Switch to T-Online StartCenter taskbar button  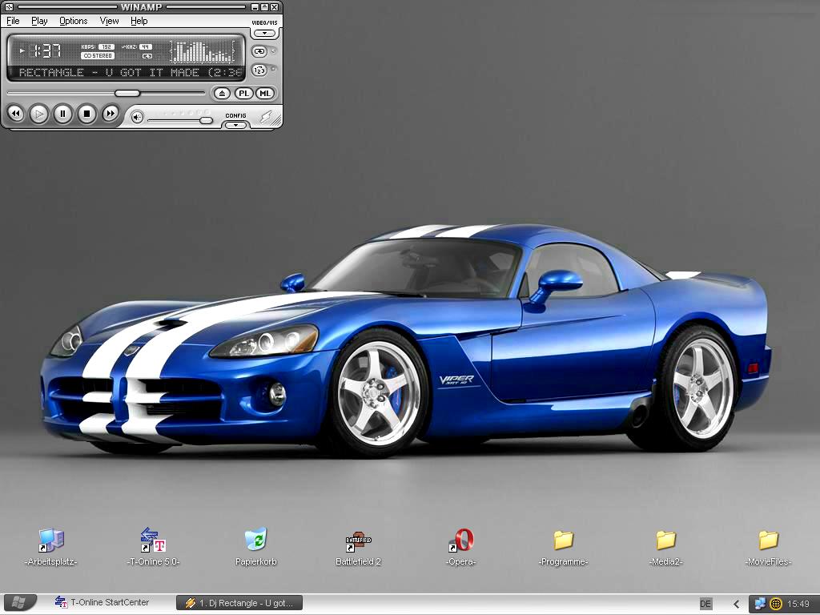coord(102,603)
